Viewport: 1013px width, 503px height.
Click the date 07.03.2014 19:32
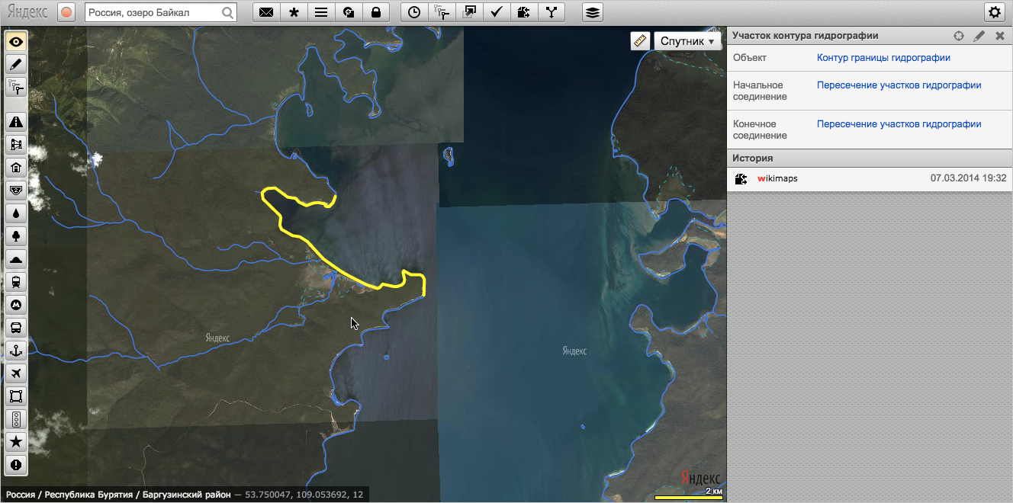pyautogui.click(x=969, y=178)
